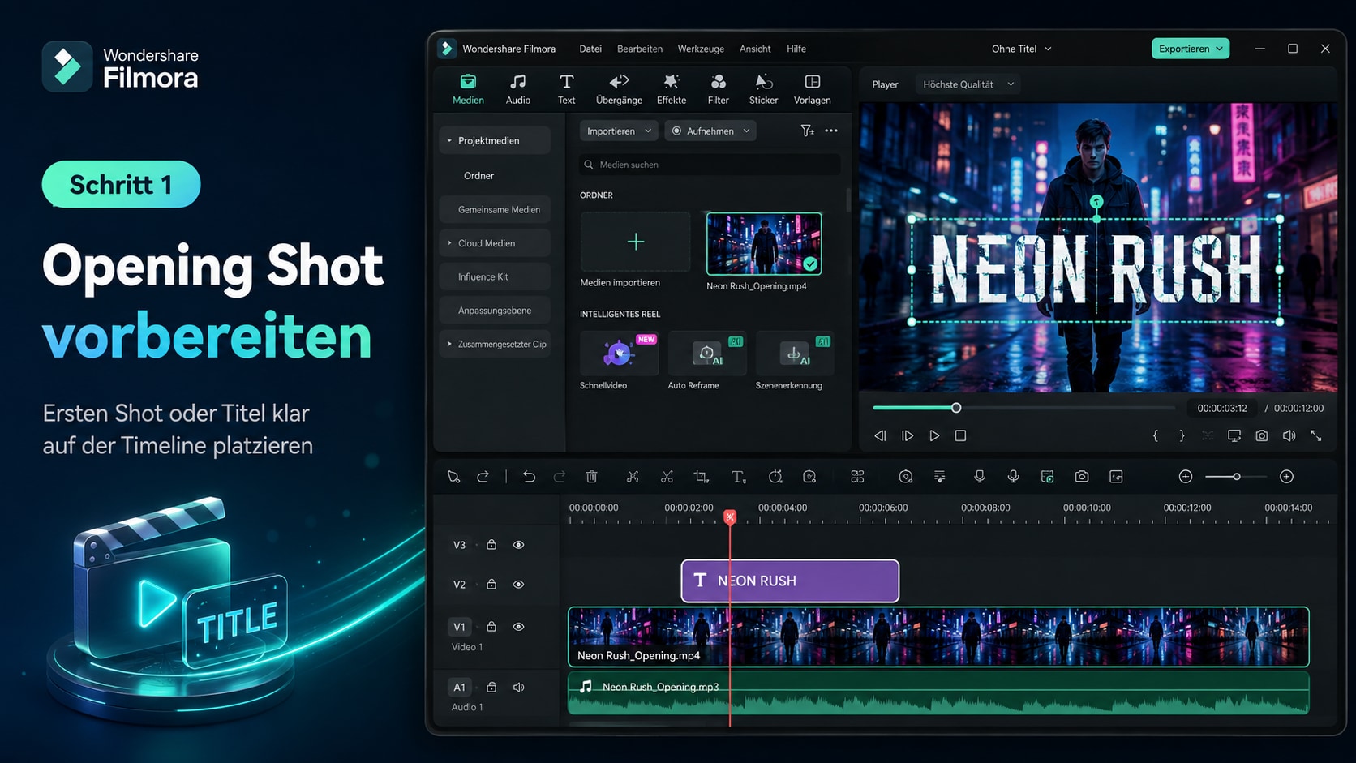The image size is (1356, 763).
Task: Hide the V3 track with its eye icon
Action: coord(518,545)
